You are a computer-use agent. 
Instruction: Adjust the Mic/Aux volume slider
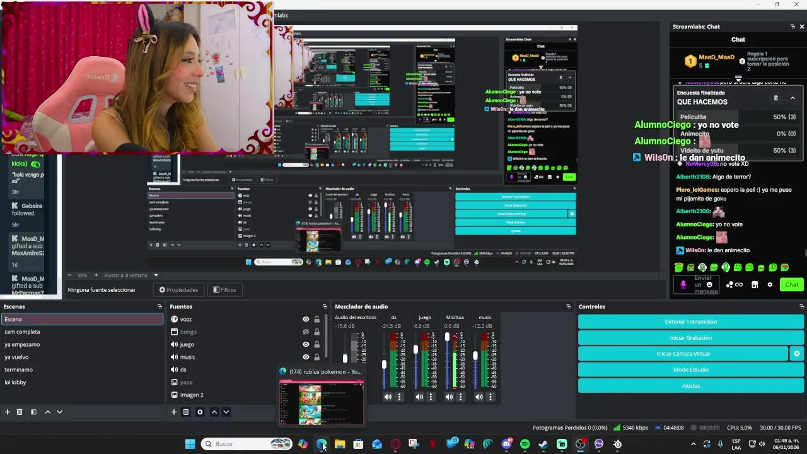point(447,338)
